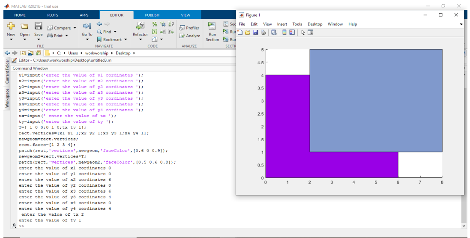Click the Save Figure floppy disk icon
This screenshot has height=238, width=470.
tap(255, 33)
